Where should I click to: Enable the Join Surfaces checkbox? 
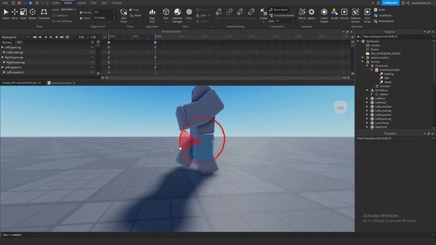coord(54,21)
